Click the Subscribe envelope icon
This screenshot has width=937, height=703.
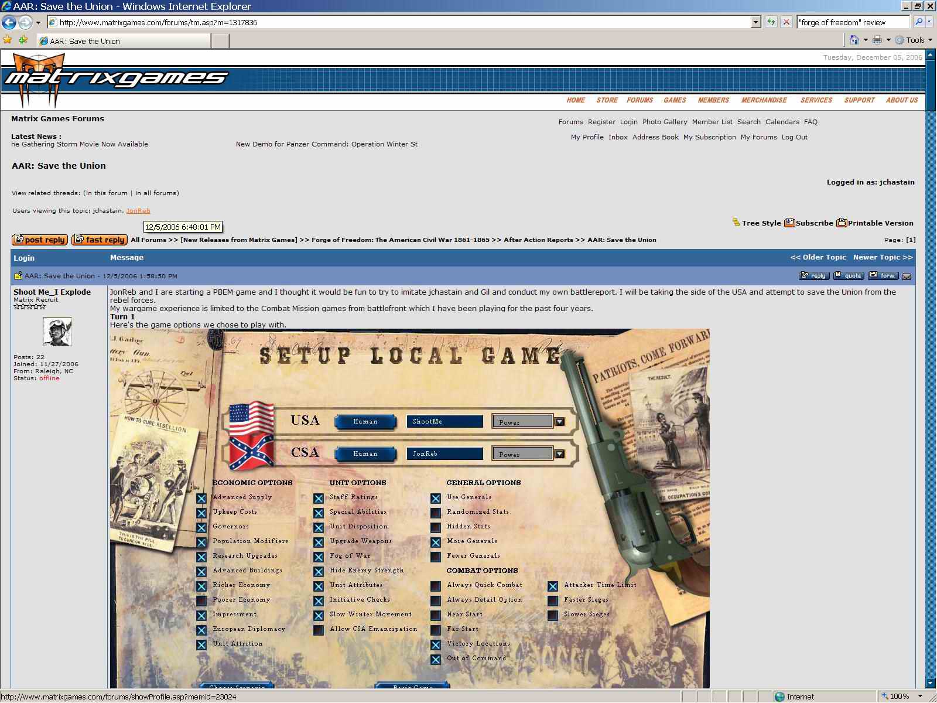(x=789, y=223)
